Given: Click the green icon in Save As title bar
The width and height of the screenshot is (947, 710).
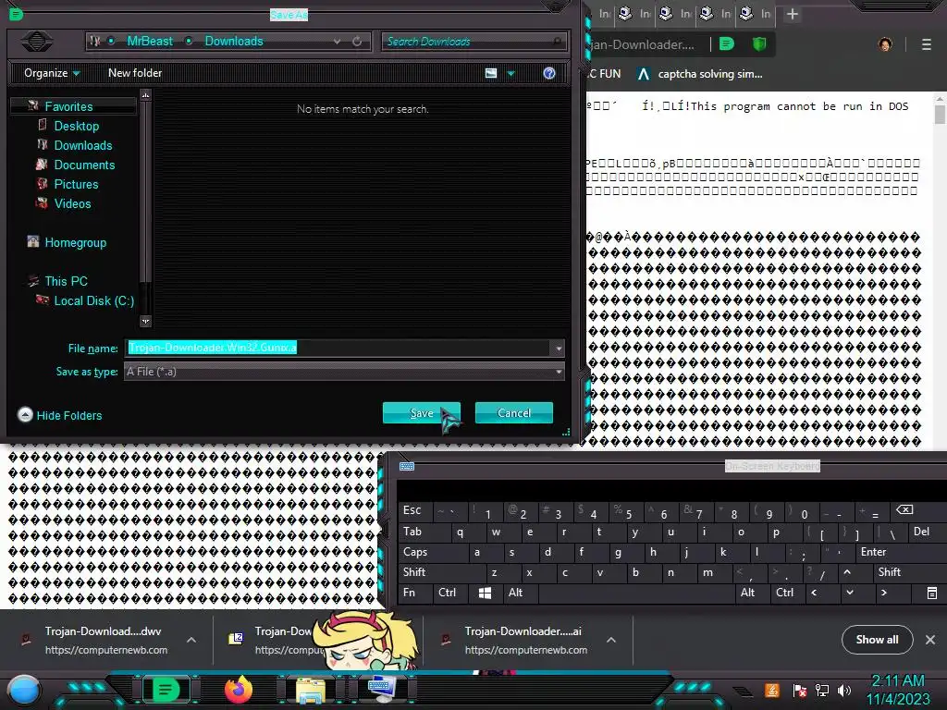Looking at the screenshot, I should (x=17, y=14).
